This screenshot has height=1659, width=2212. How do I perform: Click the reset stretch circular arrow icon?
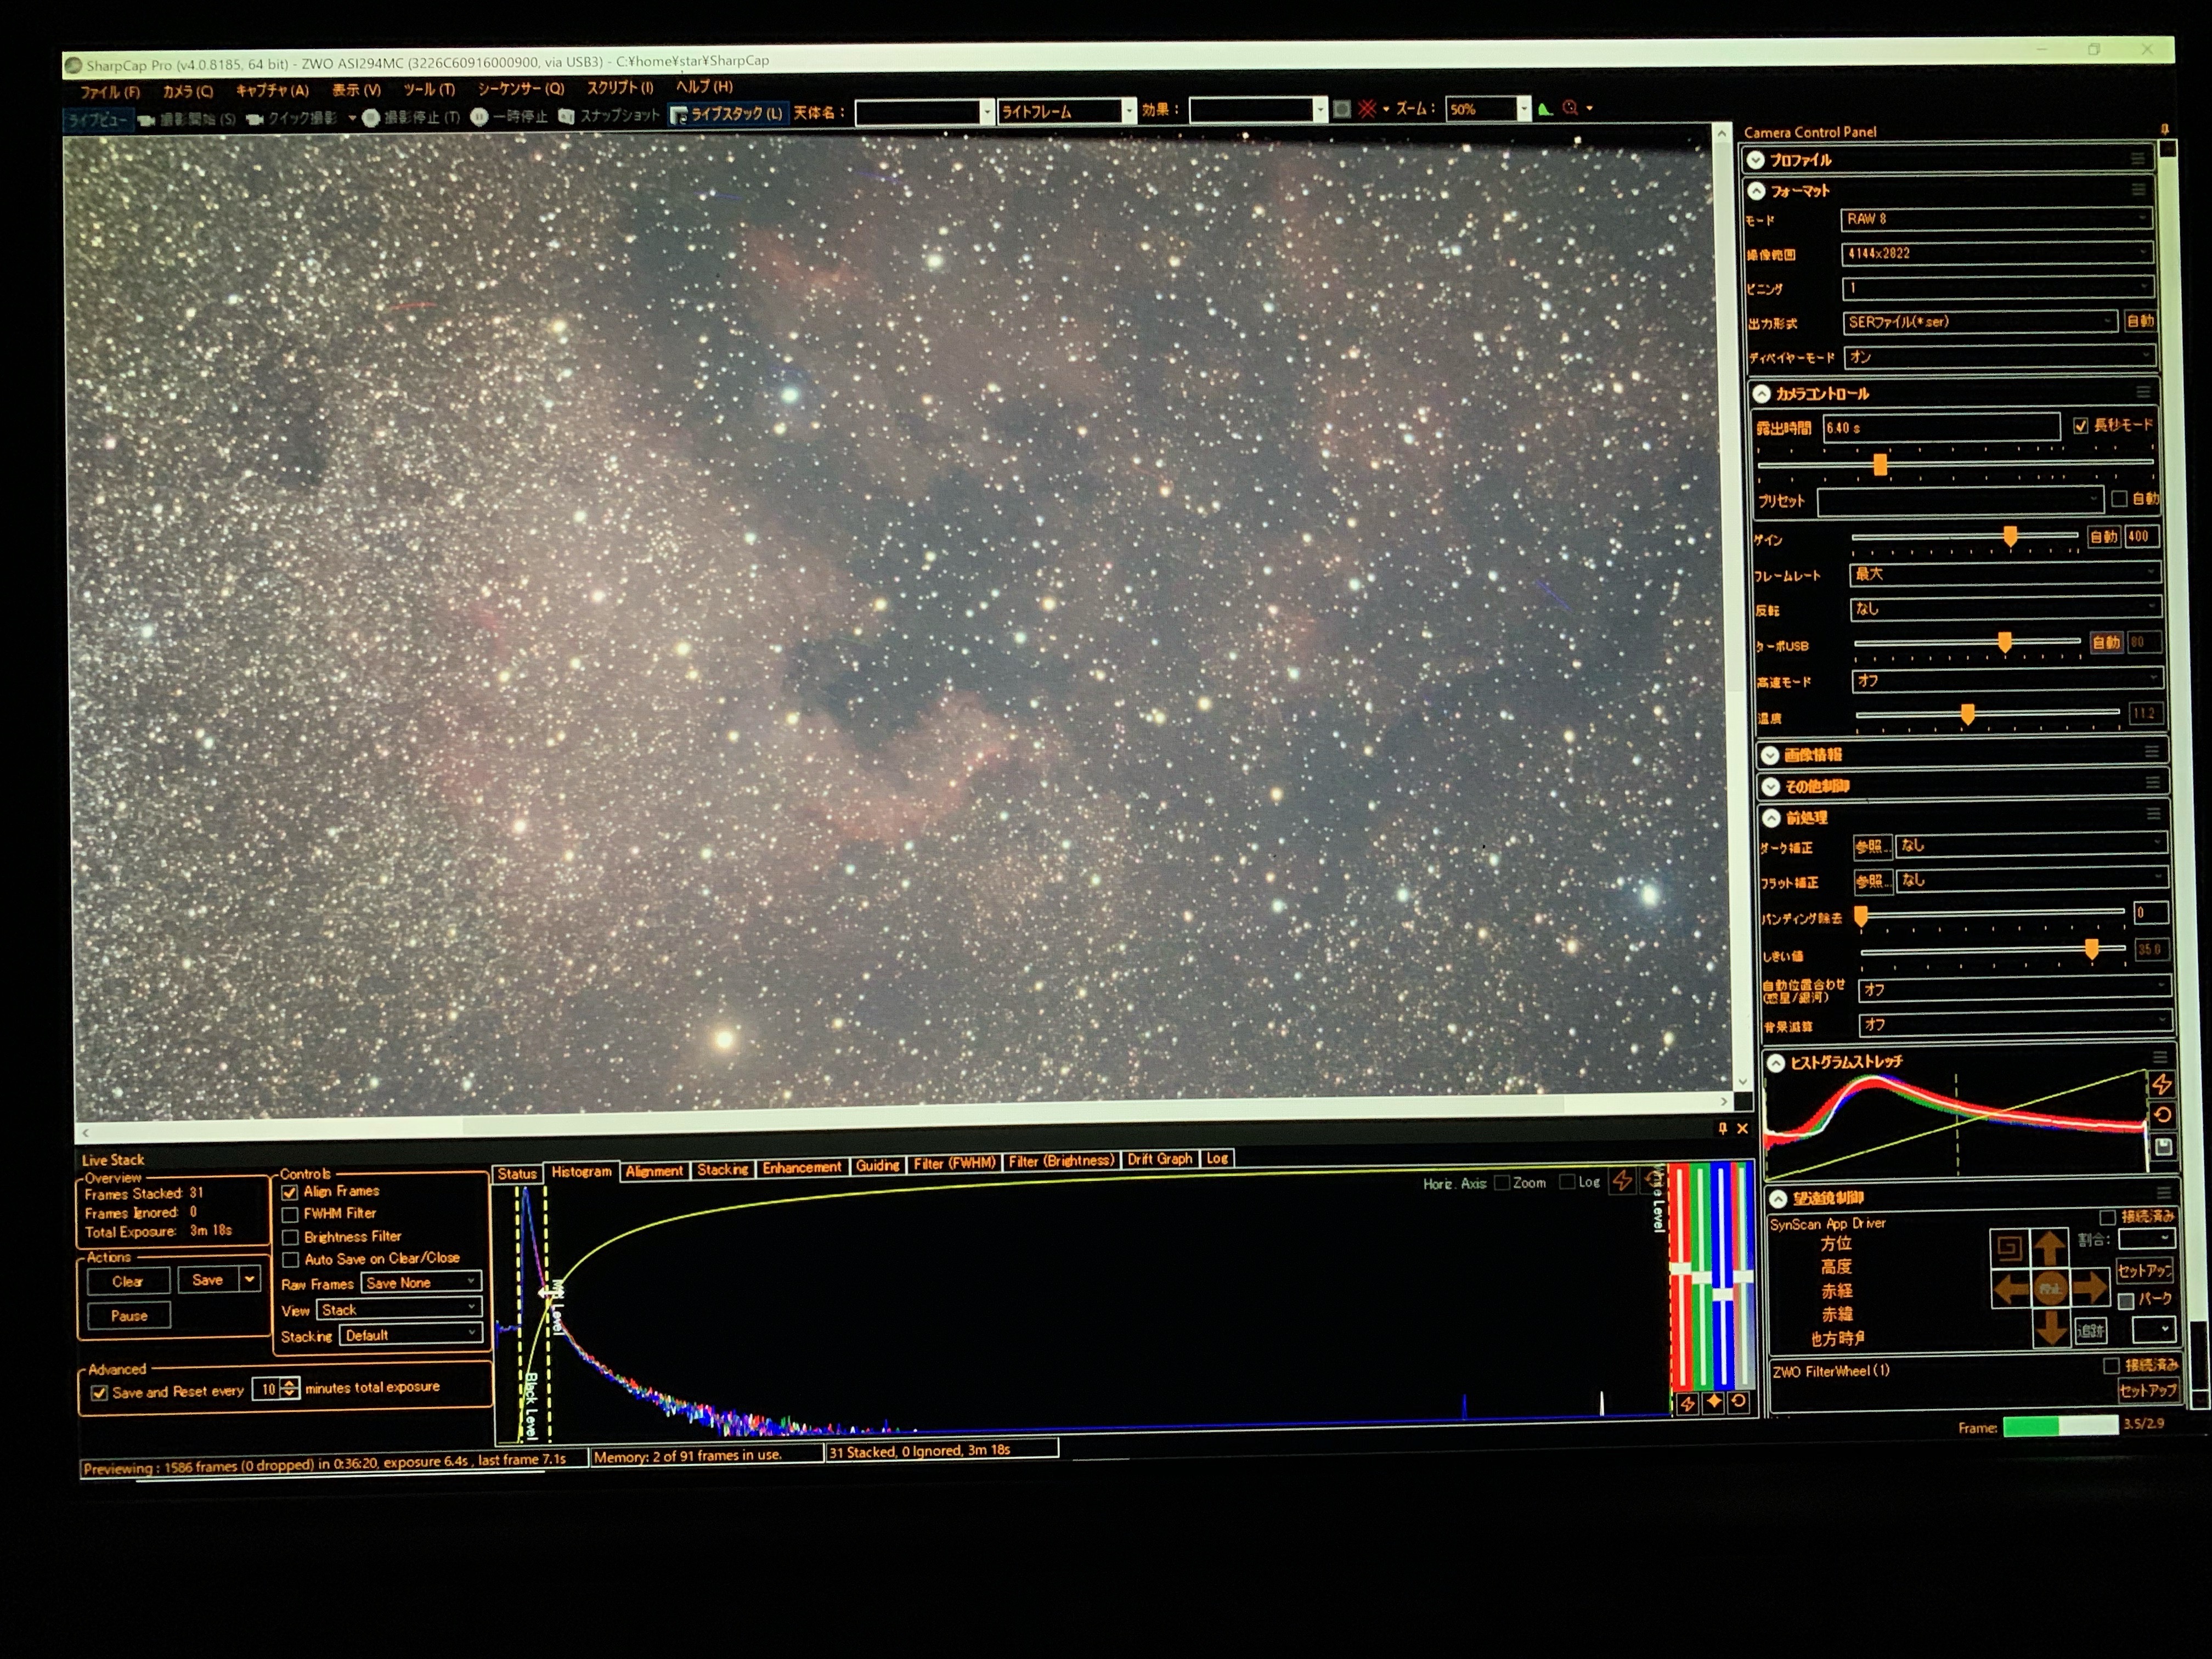pos(2162,1115)
